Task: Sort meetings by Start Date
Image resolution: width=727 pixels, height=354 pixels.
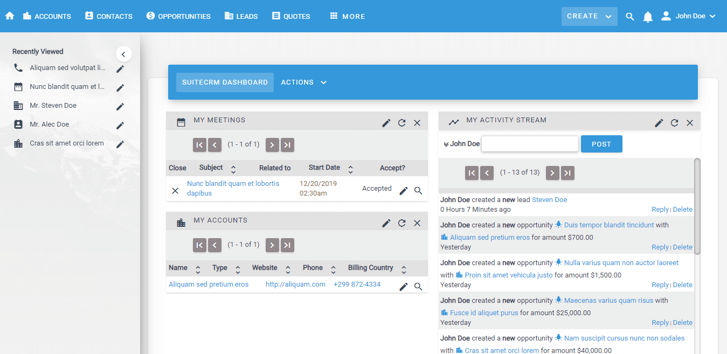Action: [350, 169]
